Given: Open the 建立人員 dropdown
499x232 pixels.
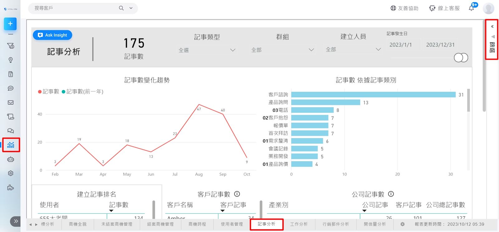Looking at the screenshot, I should 353,49.
